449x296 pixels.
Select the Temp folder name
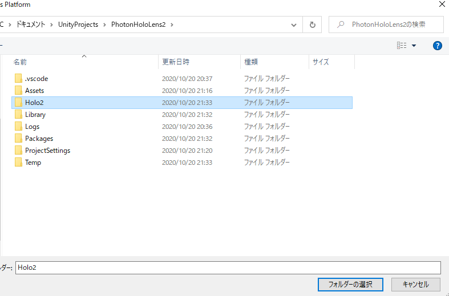click(x=33, y=163)
